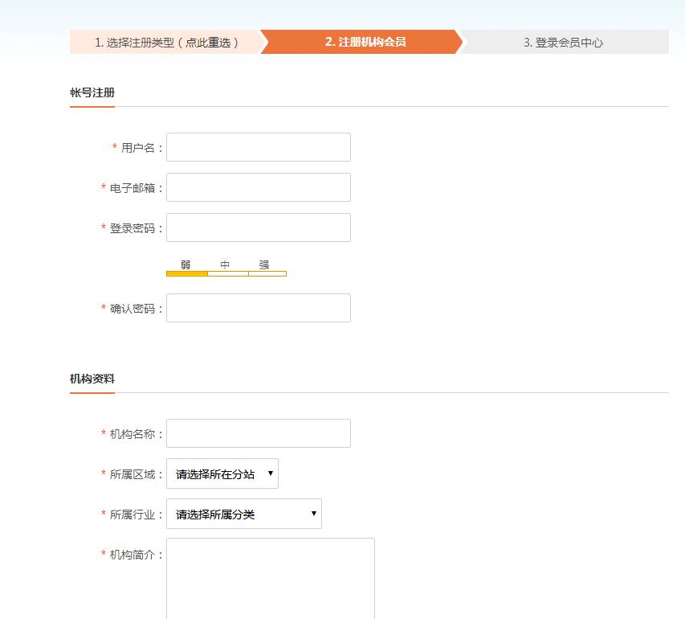685x619 pixels.
Task: Click step 1 '选择注册类型（点此重选）' to reselect type
Action: pyautogui.click(x=168, y=41)
